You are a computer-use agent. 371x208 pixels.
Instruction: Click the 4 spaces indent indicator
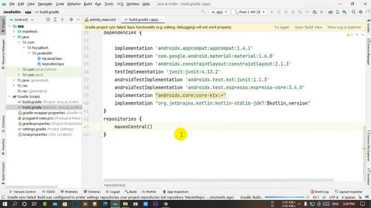point(348,197)
